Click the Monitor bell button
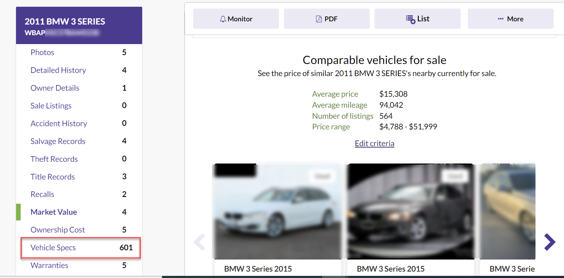The height and width of the screenshot is (278, 564). (236, 19)
